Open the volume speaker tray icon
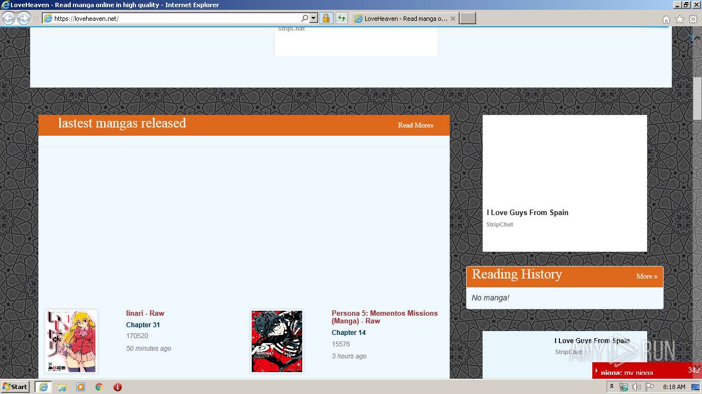This screenshot has height=394, width=702. point(637,387)
